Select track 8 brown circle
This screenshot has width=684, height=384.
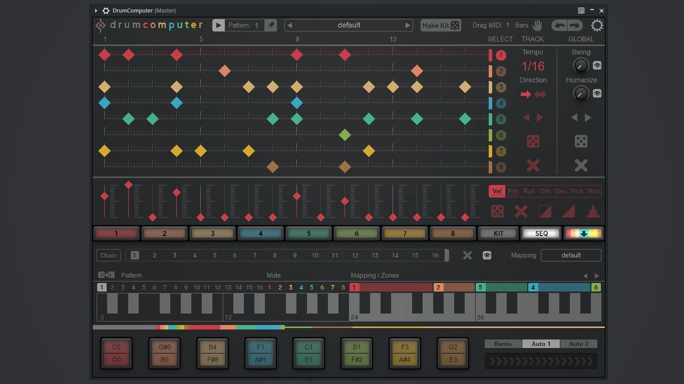click(501, 167)
